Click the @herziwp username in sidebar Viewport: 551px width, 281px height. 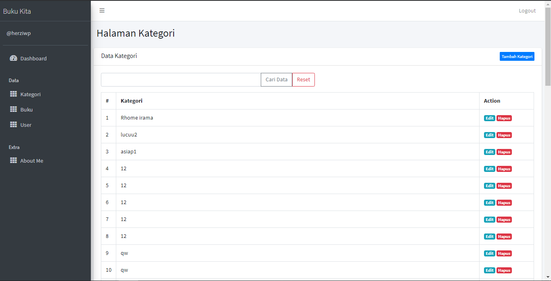coord(19,33)
